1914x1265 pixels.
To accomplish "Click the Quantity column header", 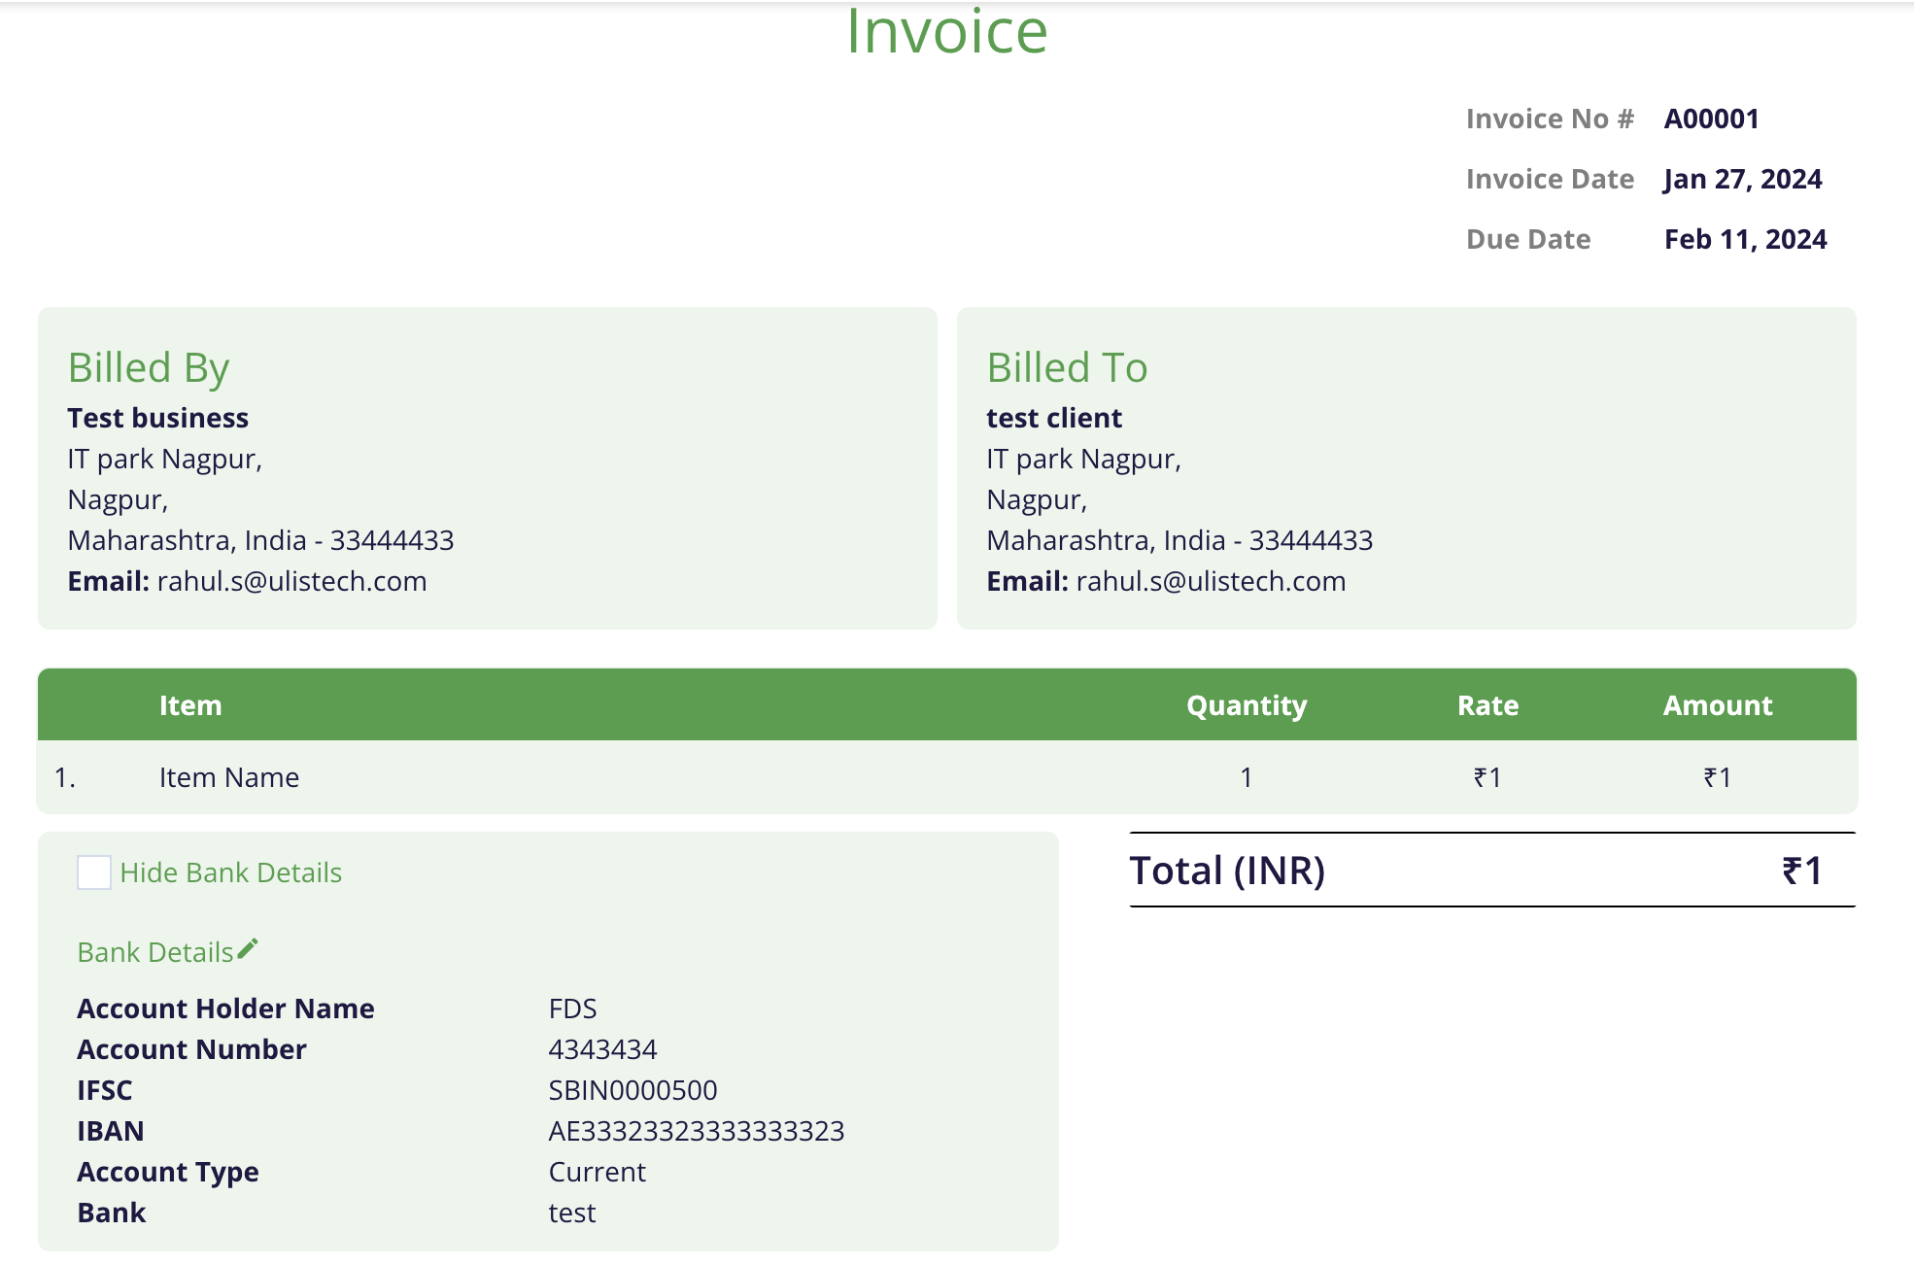I will click(1247, 705).
